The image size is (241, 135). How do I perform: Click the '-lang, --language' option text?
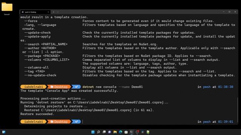click(40, 25)
